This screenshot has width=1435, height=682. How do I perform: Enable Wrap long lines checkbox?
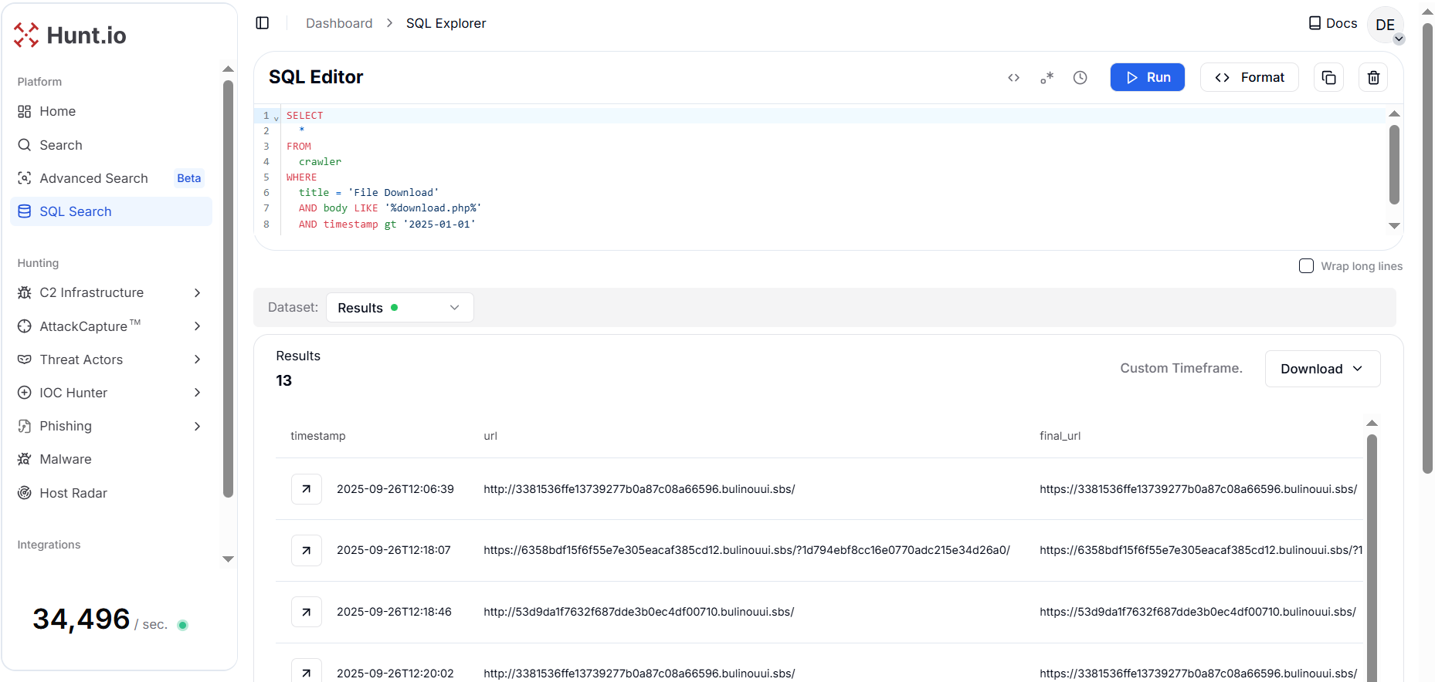(x=1306, y=266)
